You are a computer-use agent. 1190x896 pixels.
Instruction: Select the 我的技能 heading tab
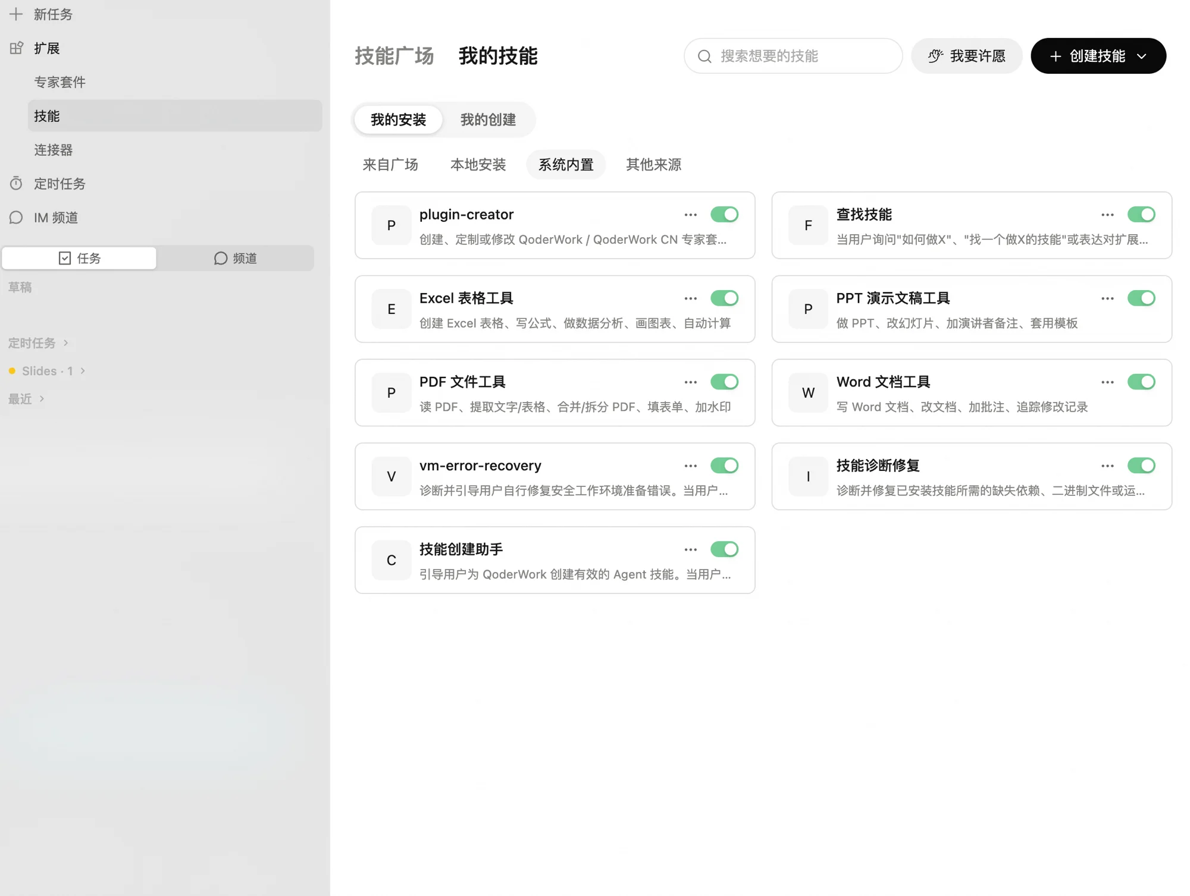click(498, 56)
